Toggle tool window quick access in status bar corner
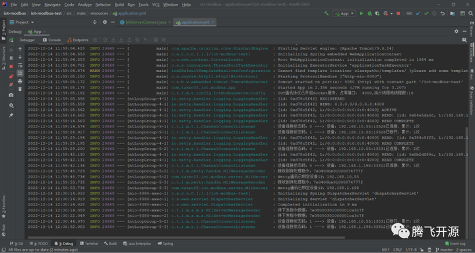 click(4, 250)
